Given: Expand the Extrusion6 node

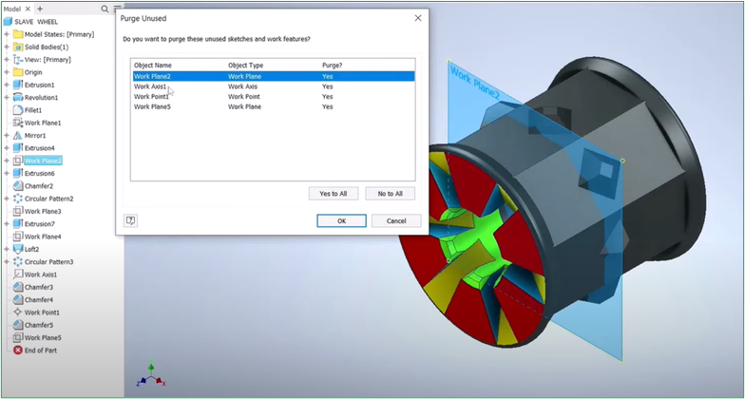Looking at the screenshot, I should (x=7, y=173).
